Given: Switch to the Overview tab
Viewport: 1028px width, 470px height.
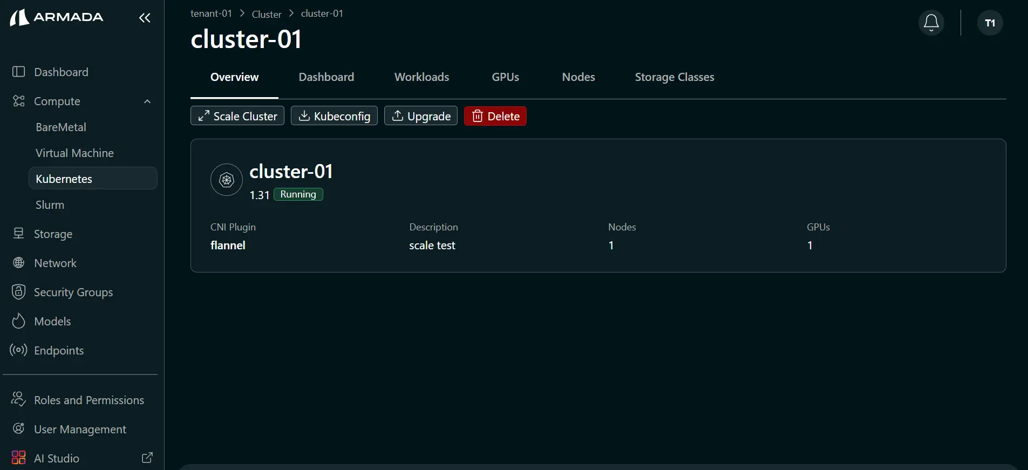Looking at the screenshot, I should (234, 77).
